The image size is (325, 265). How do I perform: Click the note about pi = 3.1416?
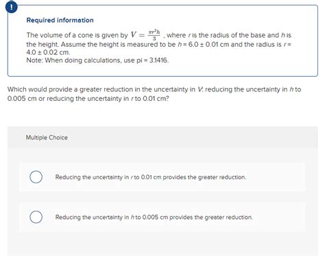[97, 60]
